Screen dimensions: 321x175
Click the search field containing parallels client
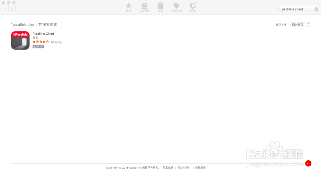click(297, 9)
